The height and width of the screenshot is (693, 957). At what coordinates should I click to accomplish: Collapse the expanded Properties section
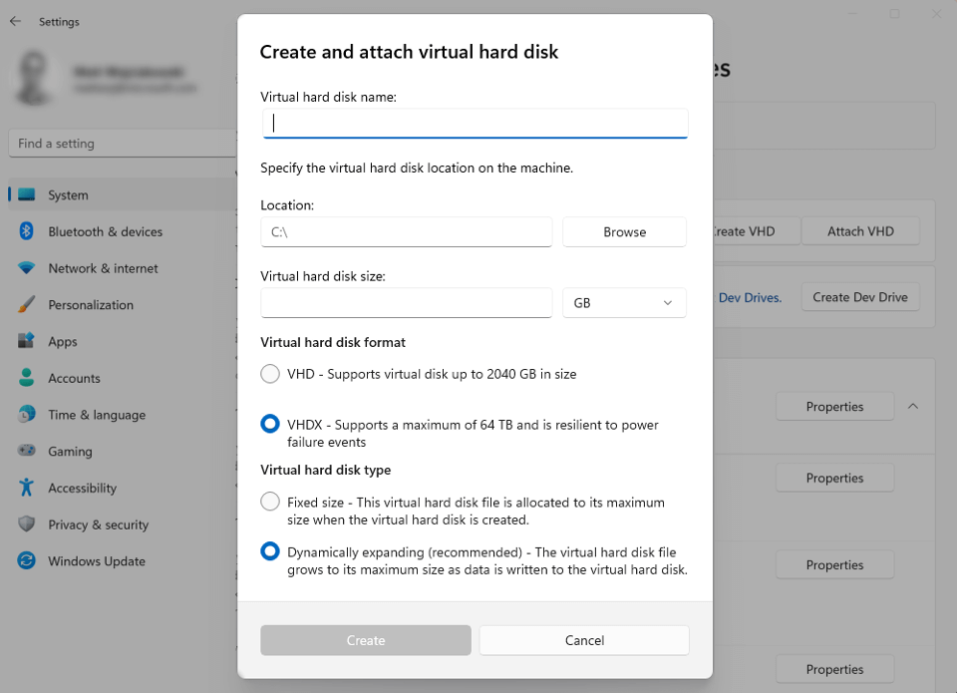(913, 406)
